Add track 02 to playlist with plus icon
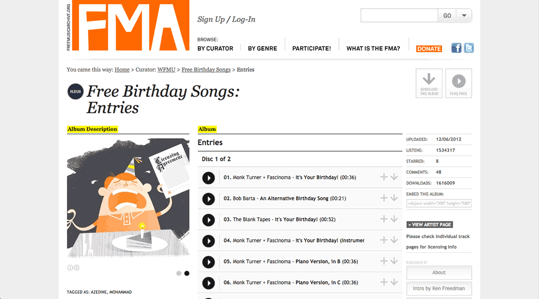Image resolution: width=539 pixels, height=299 pixels. 384,198
